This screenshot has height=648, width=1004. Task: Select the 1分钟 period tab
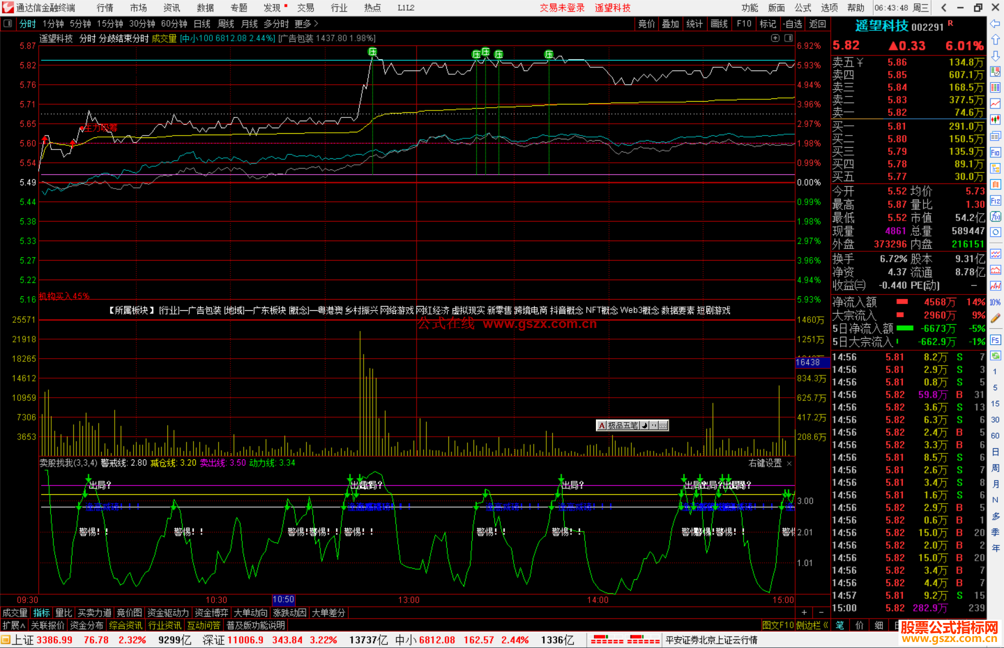pyautogui.click(x=53, y=24)
